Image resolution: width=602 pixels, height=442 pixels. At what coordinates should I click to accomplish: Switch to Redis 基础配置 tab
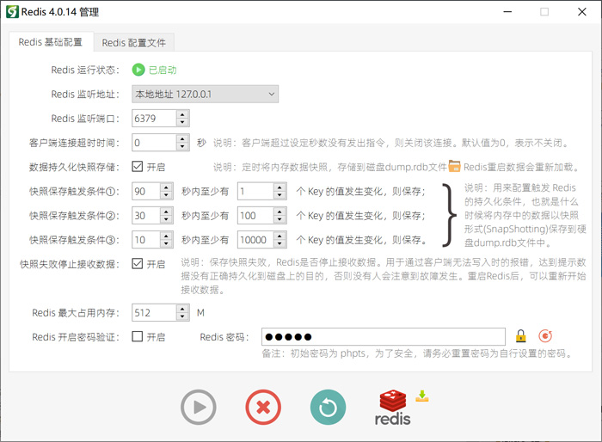click(50, 42)
